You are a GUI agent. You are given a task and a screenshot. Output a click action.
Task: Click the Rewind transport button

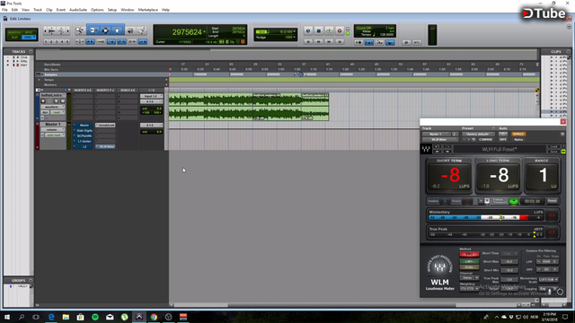319,42
